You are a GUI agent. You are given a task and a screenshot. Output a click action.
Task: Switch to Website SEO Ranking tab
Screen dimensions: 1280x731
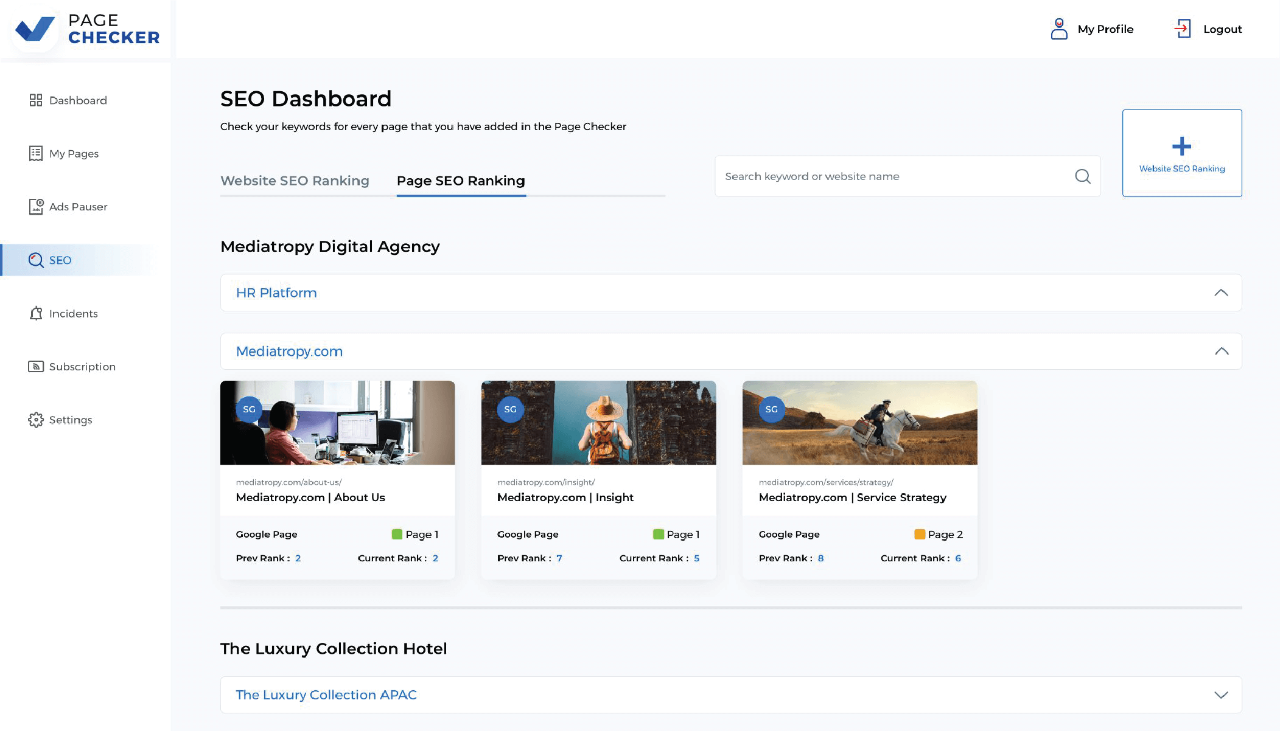click(295, 181)
